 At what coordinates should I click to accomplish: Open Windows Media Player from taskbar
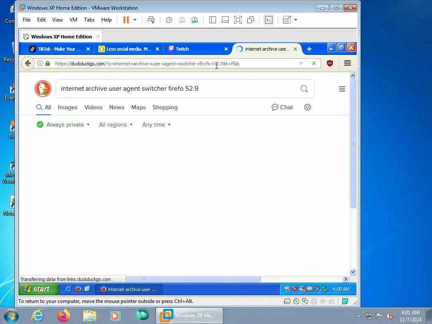click(116, 316)
